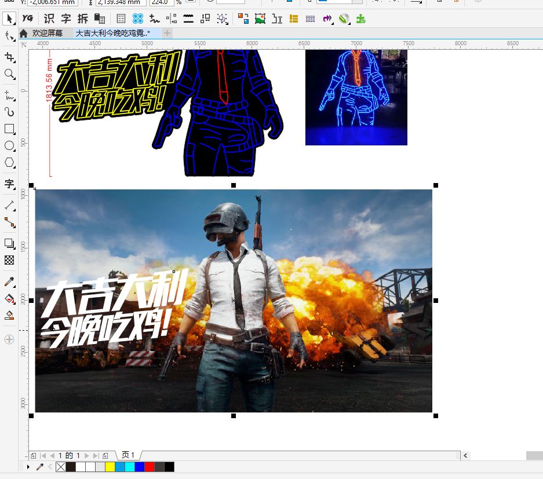Screen dimensions: 543x479
Task: Select the Interactive Fill tool
Action: [9, 299]
